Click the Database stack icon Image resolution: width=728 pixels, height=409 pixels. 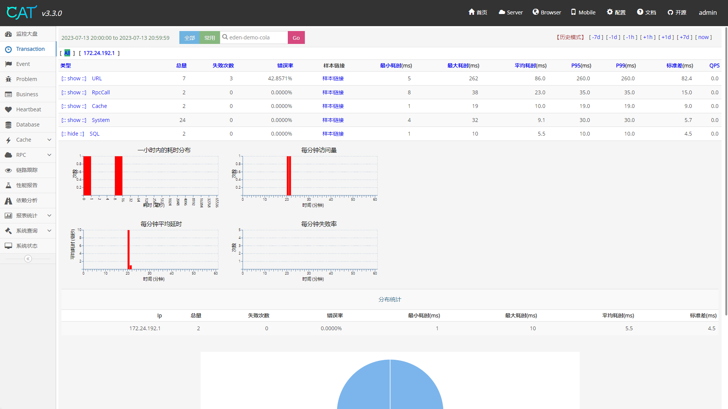[x=8, y=125]
